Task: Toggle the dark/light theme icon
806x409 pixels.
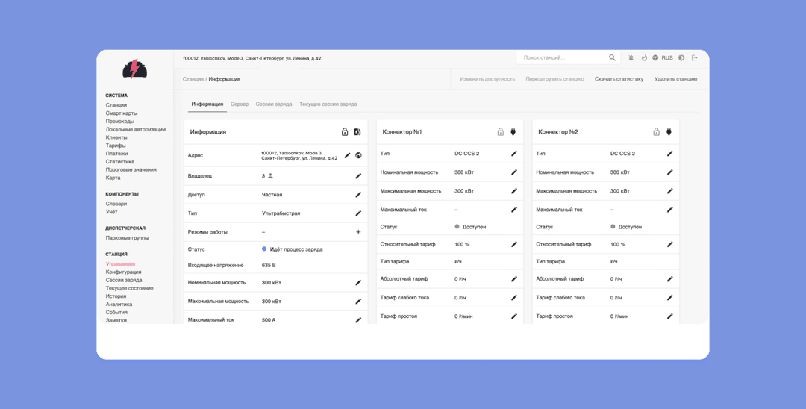Action: tap(681, 58)
